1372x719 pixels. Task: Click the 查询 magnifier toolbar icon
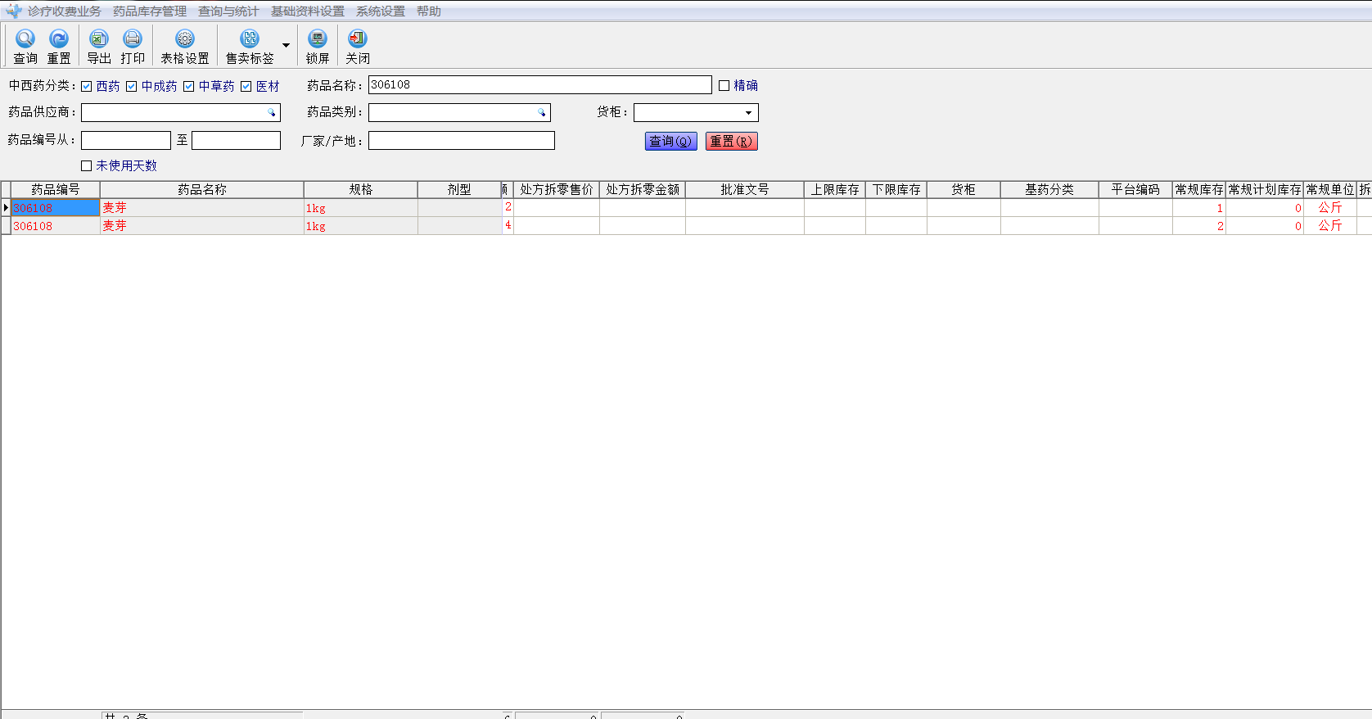(25, 38)
